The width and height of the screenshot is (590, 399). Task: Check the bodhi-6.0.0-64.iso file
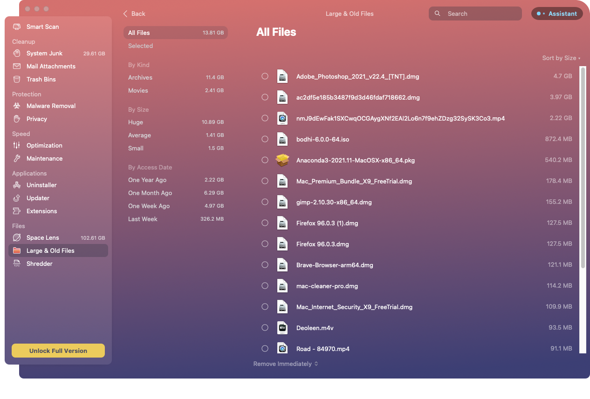click(265, 139)
